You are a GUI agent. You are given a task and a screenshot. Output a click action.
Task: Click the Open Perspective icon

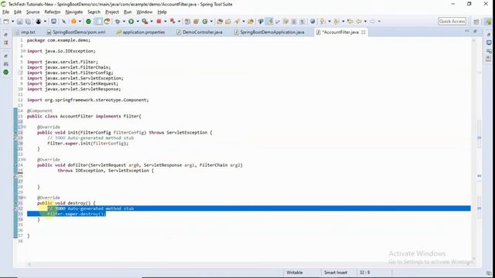point(476,22)
